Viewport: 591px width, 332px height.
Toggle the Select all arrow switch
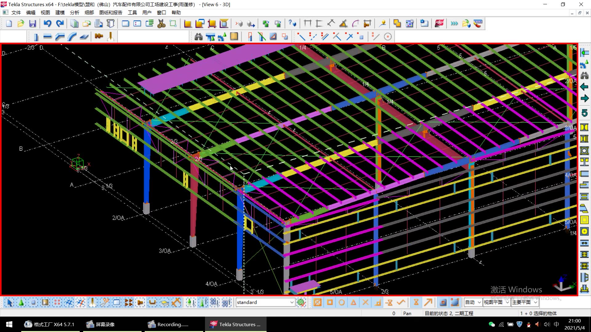click(9, 302)
